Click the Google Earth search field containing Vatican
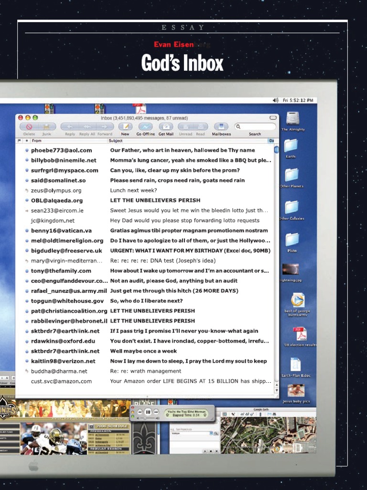This screenshot has width=367, height=490. [x=190, y=434]
